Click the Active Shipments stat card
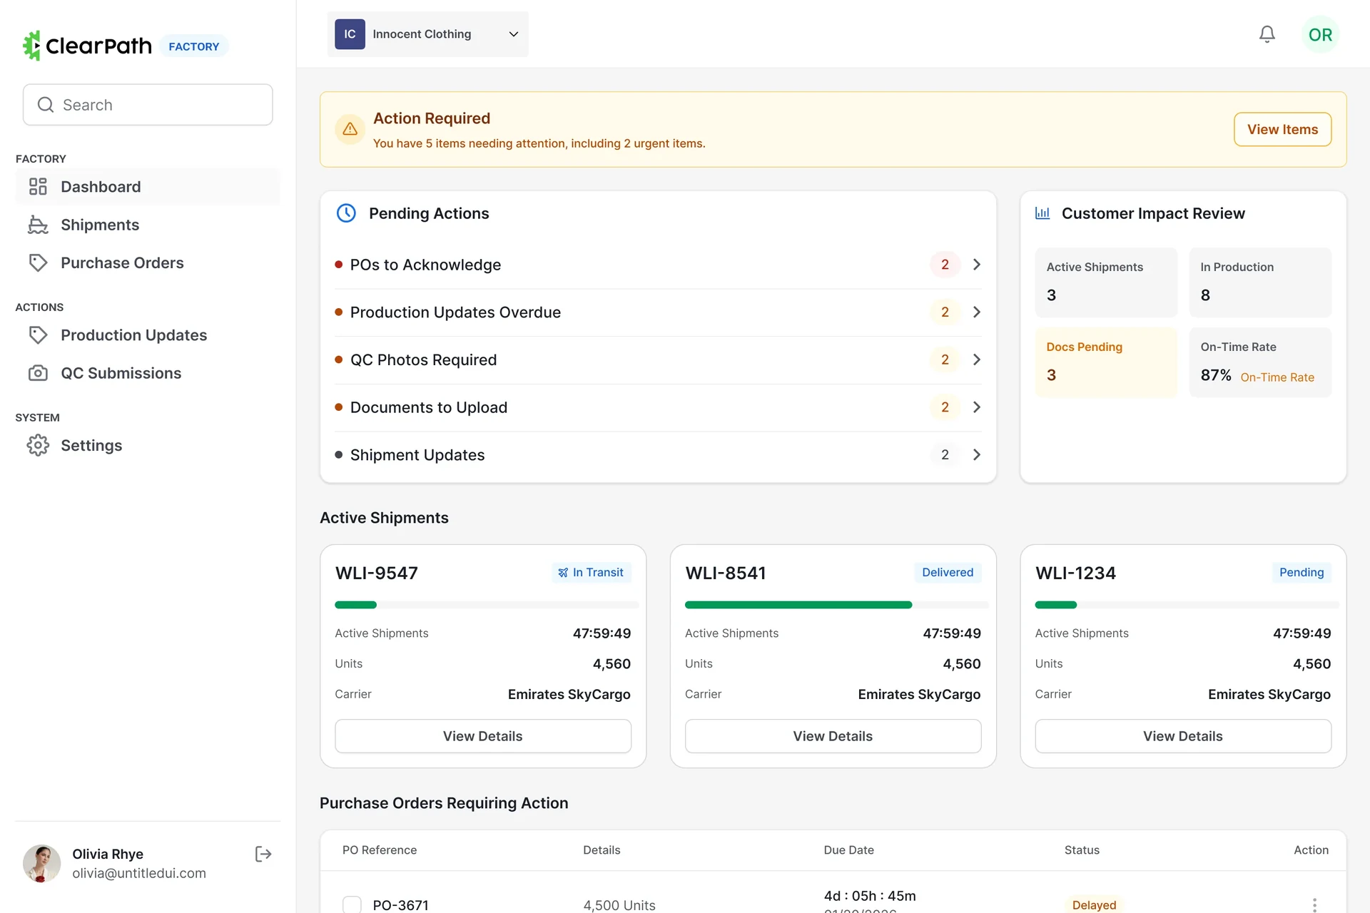 coord(1106,282)
